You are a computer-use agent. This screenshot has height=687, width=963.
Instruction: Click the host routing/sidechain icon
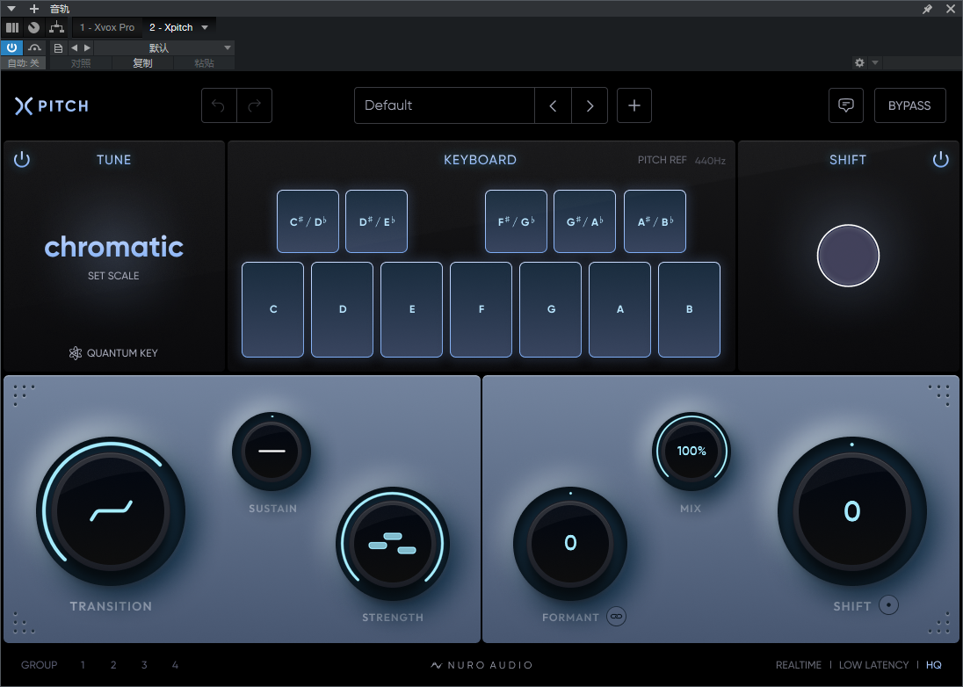[x=56, y=27]
